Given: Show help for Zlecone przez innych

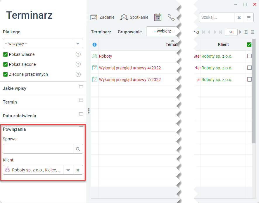Looking at the screenshot, I should [78, 74].
